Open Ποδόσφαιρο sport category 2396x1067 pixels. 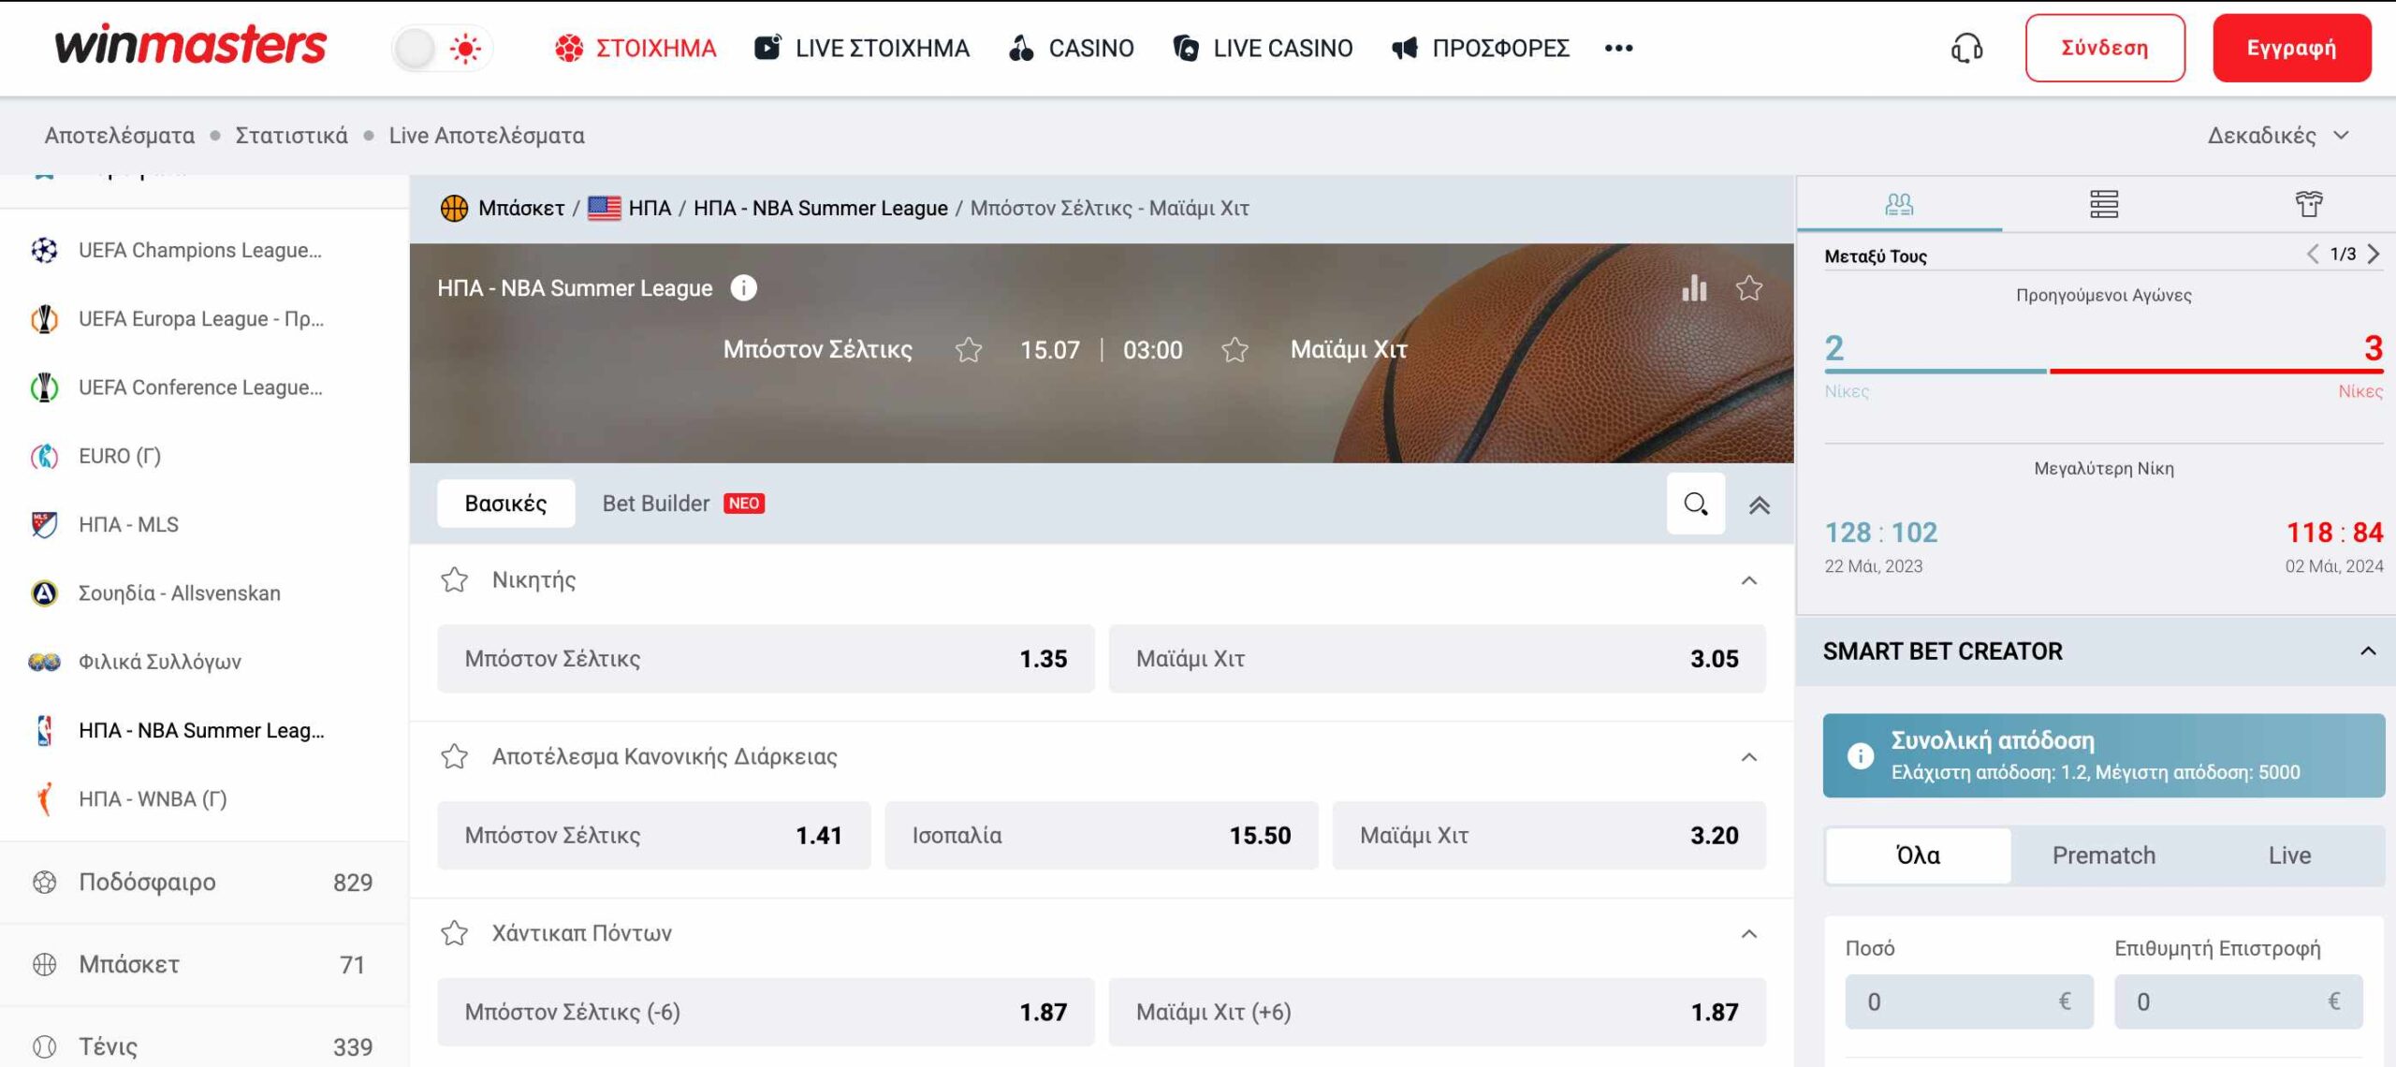[x=203, y=882]
